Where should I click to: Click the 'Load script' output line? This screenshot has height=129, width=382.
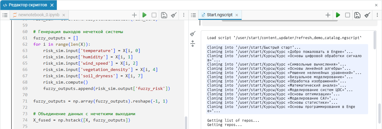tap(284, 38)
